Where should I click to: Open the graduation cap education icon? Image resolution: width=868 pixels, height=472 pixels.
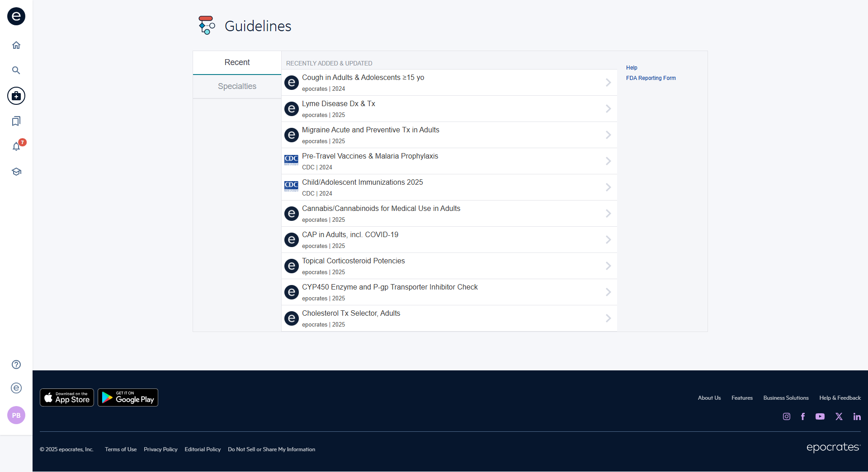16,172
